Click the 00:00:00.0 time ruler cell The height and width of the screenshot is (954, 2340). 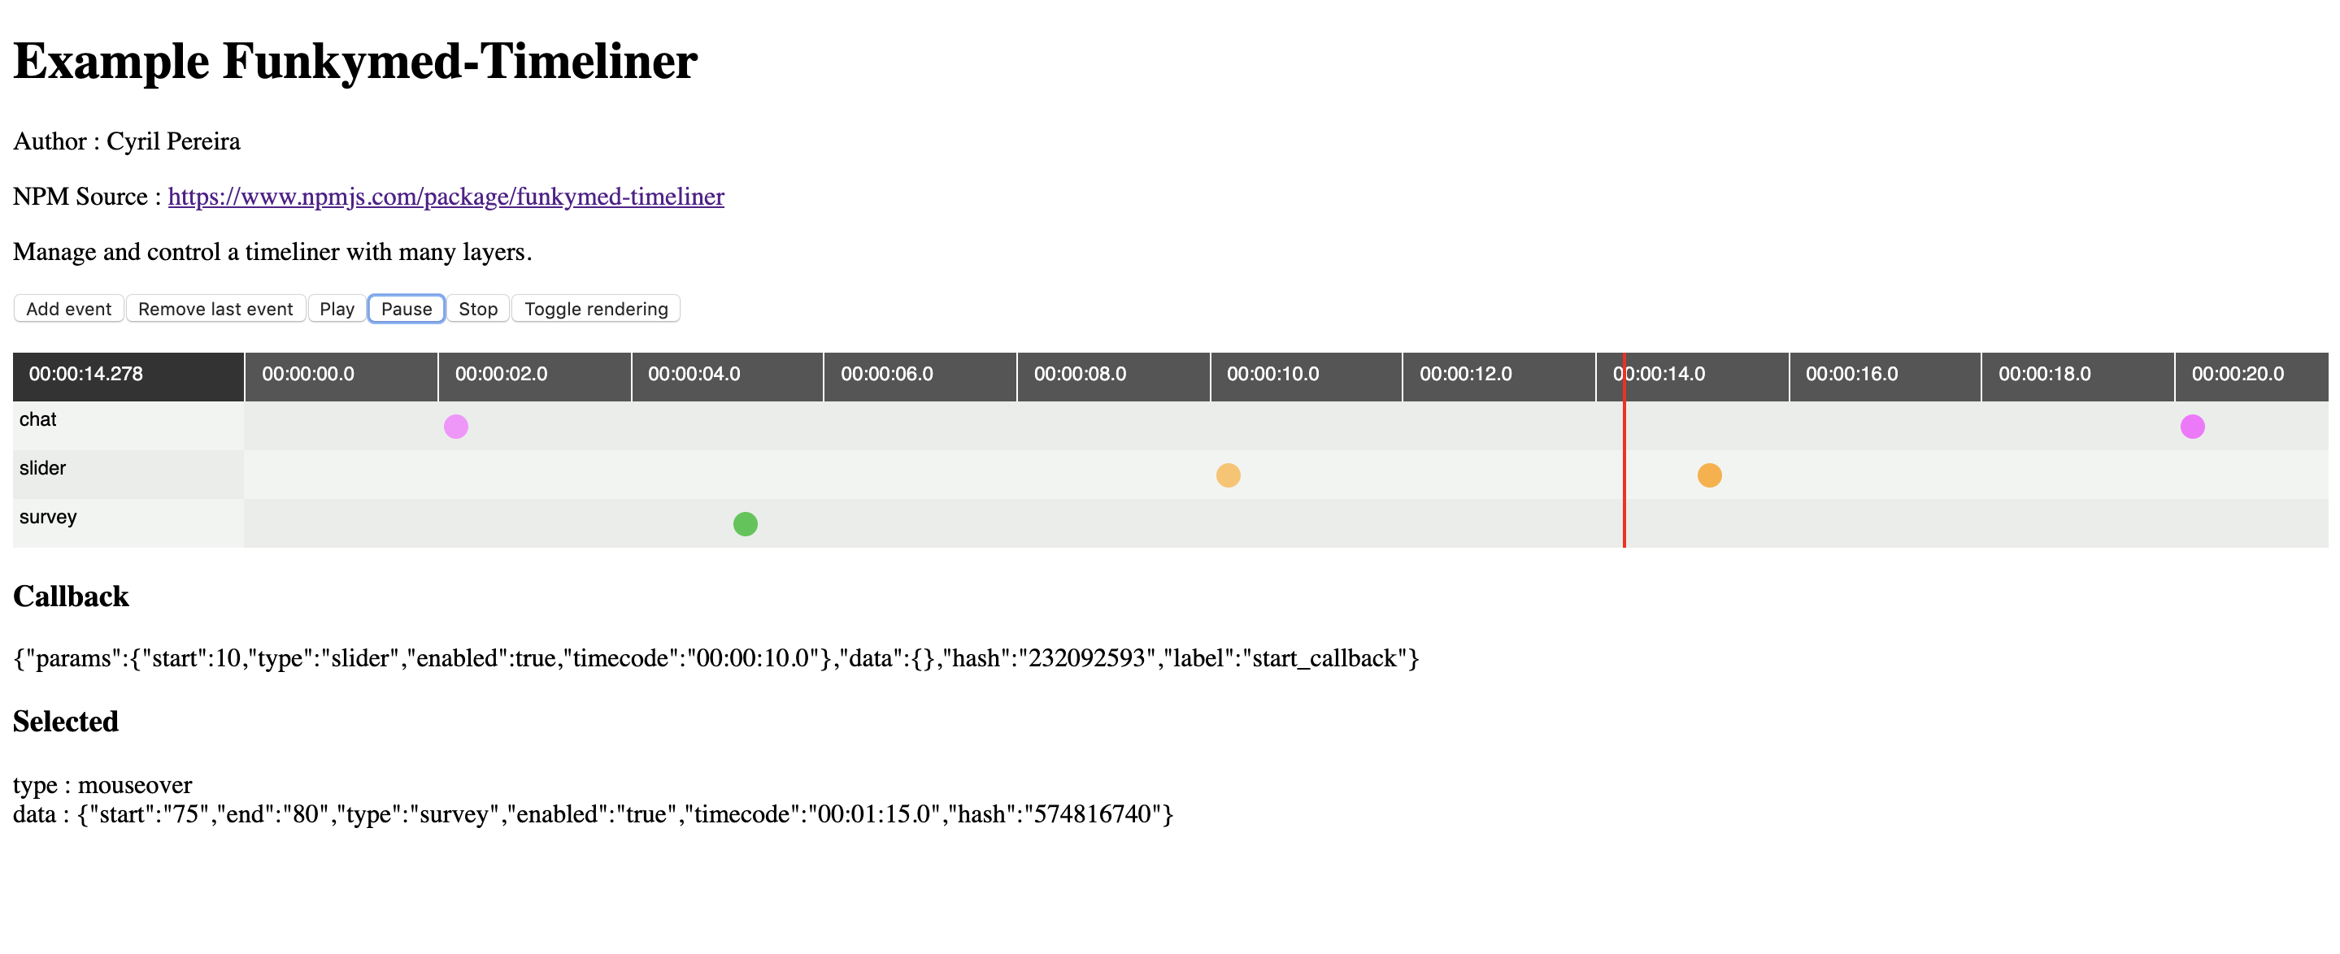(341, 374)
